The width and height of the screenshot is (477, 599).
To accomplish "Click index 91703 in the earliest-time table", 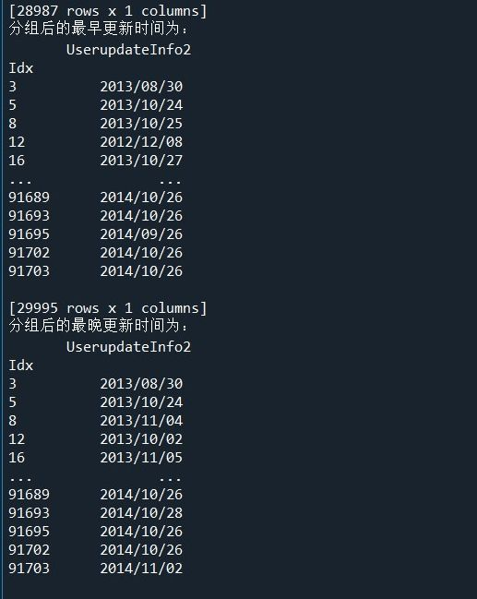I will click(x=29, y=271).
